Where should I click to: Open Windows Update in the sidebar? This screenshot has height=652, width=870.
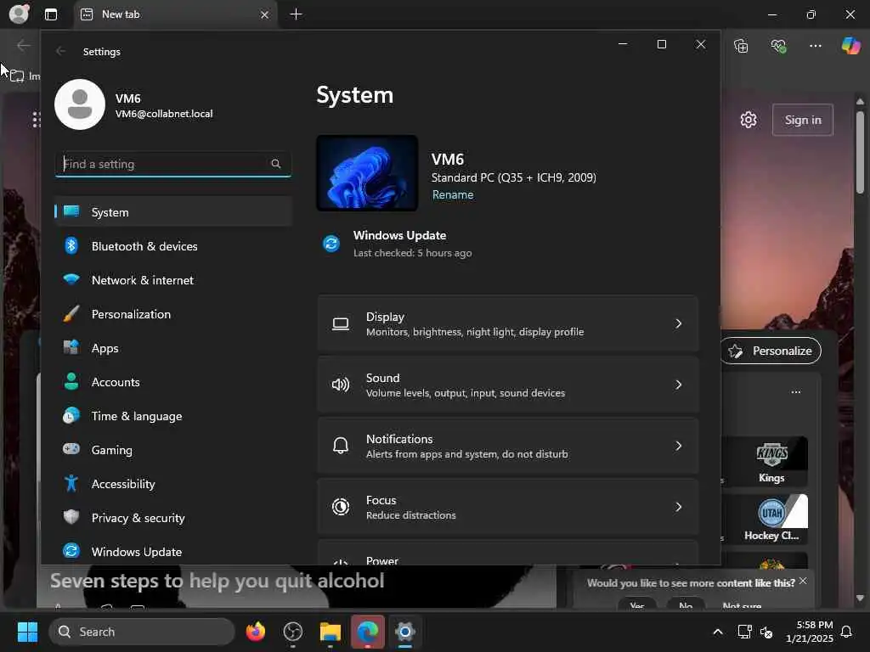pyautogui.click(x=173, y=552)
